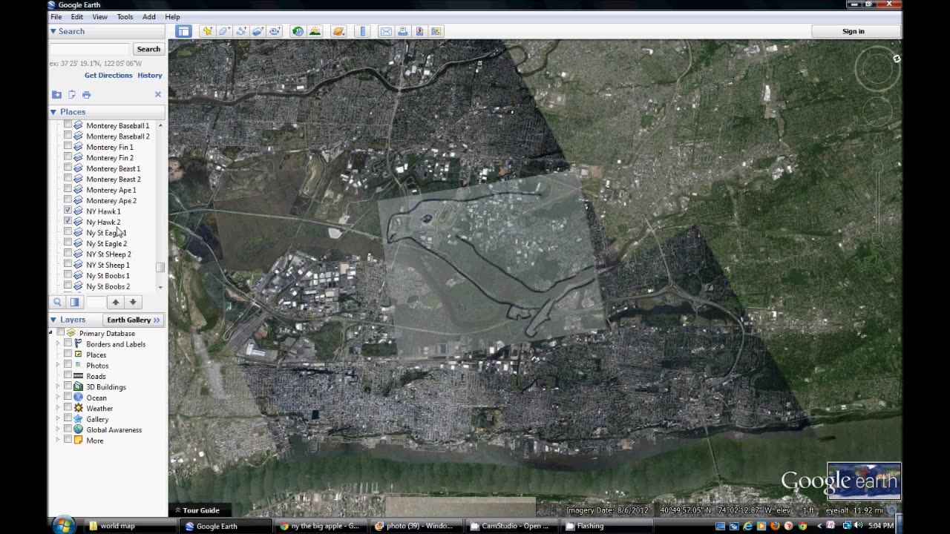The height and width of the screenshot is (534, 950).
Task: Click the Places opacity slider box
Action: pos(96,302)
